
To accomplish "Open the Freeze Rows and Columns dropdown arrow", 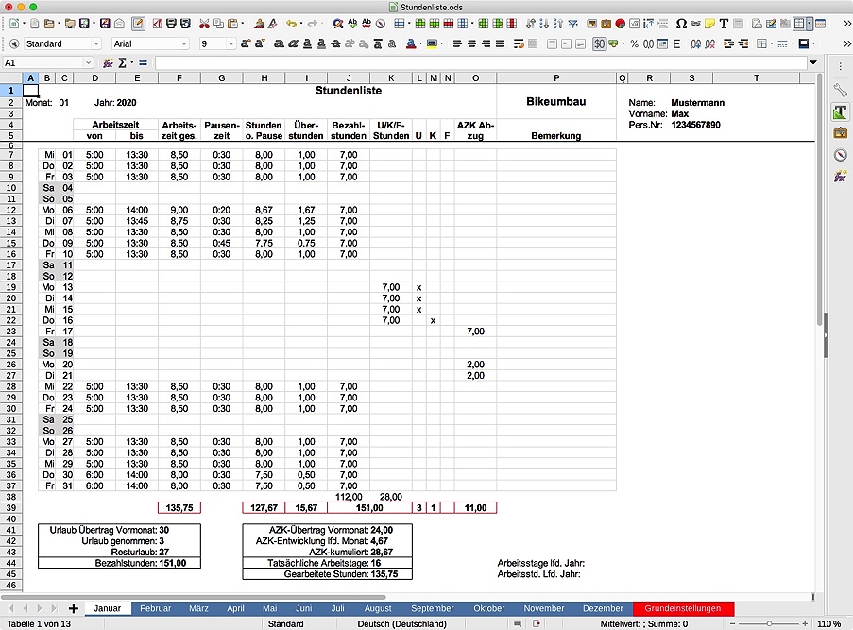I will pyautogui.click(x=810, y=24).
